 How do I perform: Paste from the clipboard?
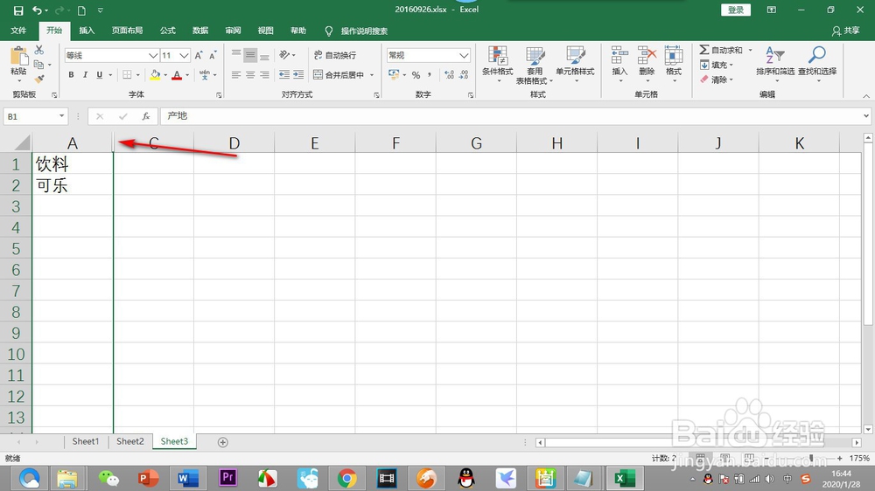(18, 62)
